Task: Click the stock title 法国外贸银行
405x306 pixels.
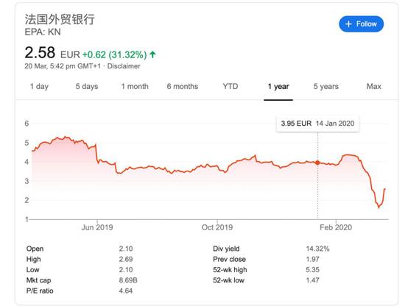Action: 60,19
